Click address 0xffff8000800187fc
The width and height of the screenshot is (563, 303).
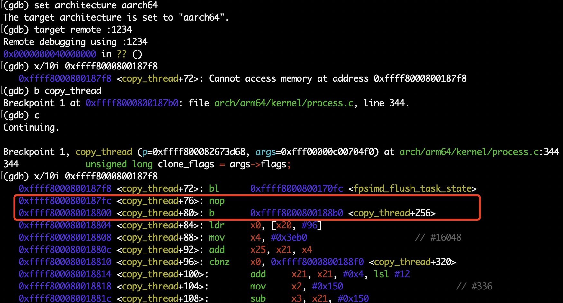click(x=65, y=201)
